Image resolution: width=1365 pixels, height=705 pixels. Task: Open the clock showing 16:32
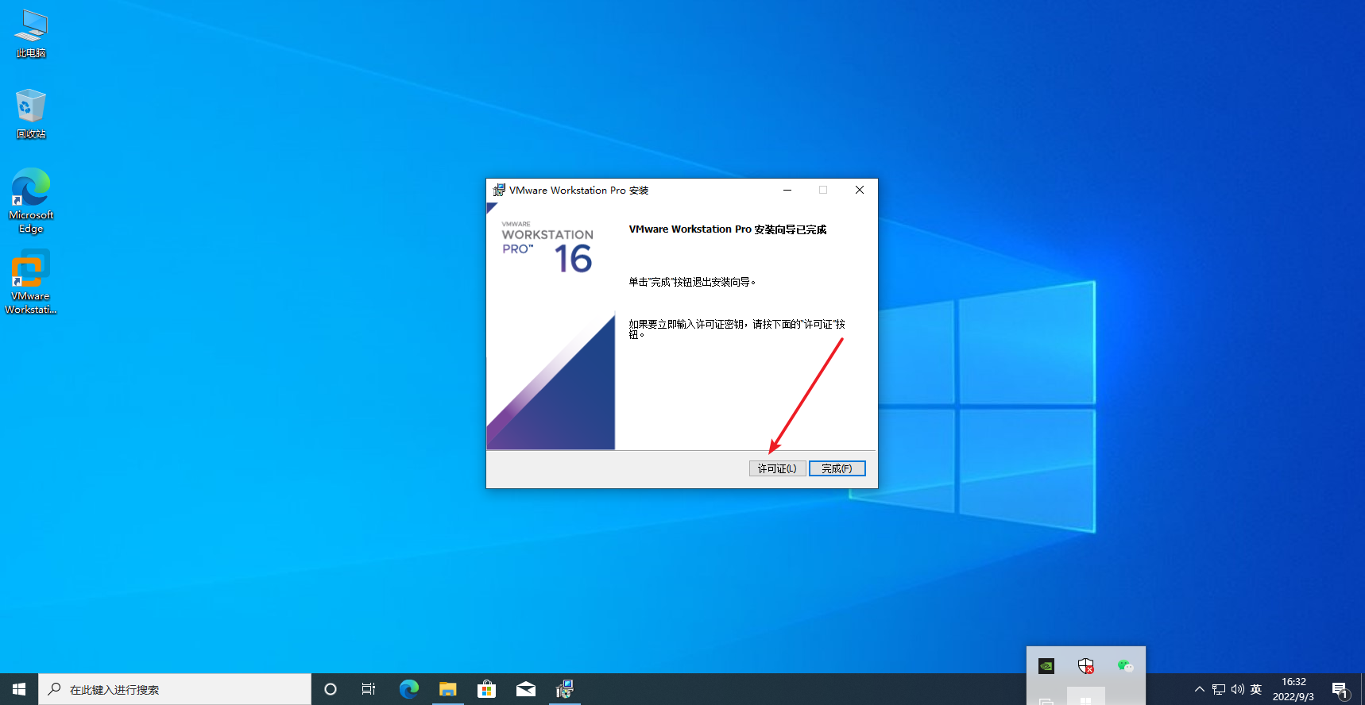pyautogui.click(x=1293, y=689)
